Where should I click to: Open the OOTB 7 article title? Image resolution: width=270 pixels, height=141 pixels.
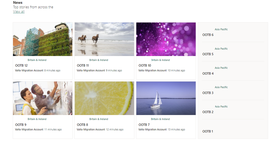(x=144, y=124)
